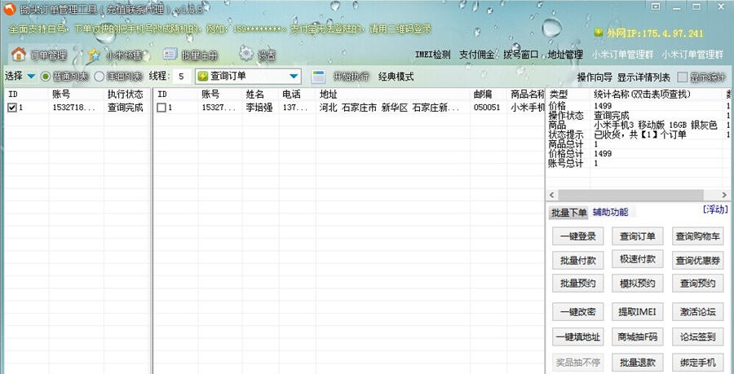Open IMEI检测 from top menu
734x374 pixels.
click(x=433, y=55)
